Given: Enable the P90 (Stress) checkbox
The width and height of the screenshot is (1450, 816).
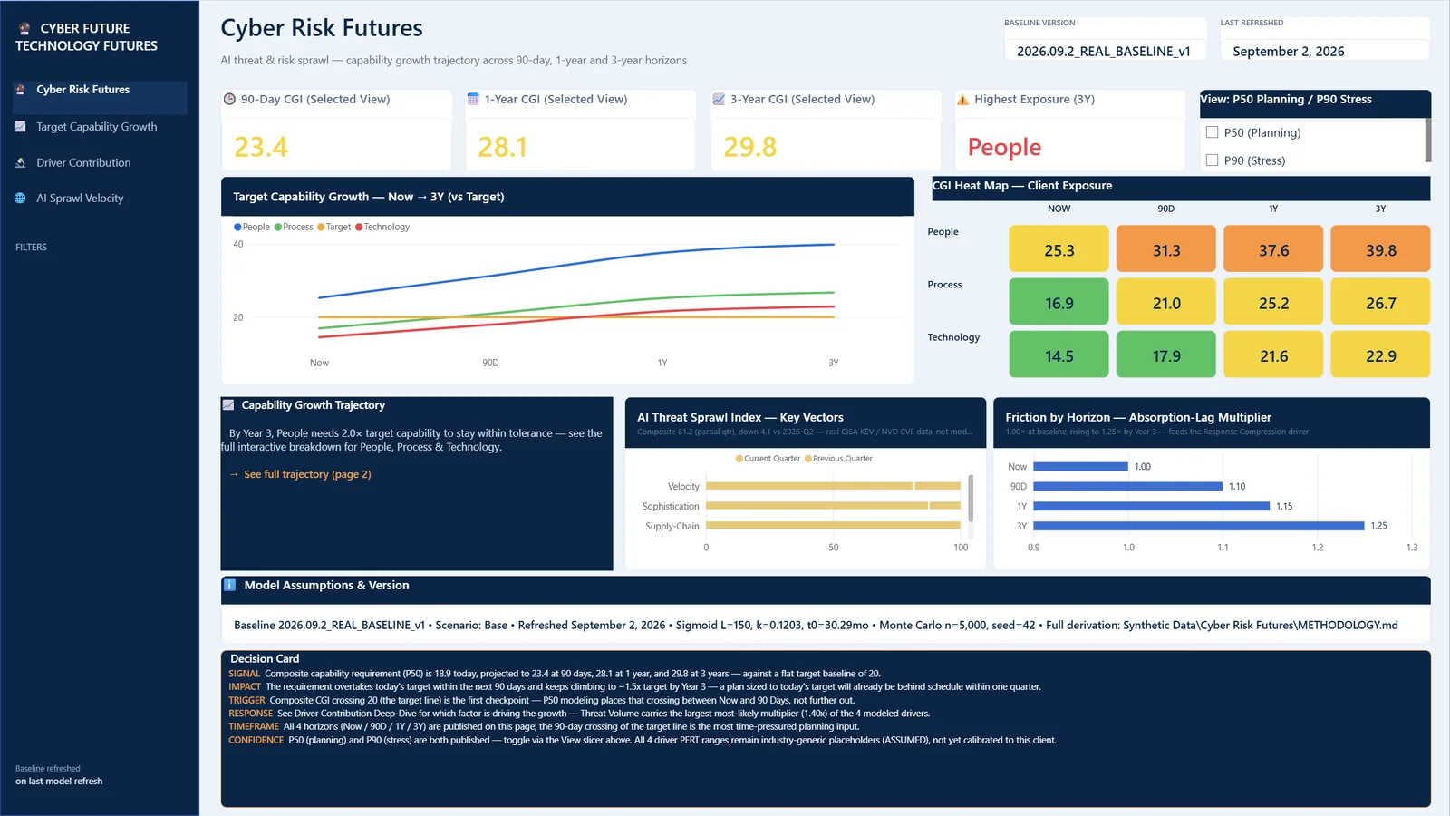Looking at the screenshot, I should [x=1212, y=160].
